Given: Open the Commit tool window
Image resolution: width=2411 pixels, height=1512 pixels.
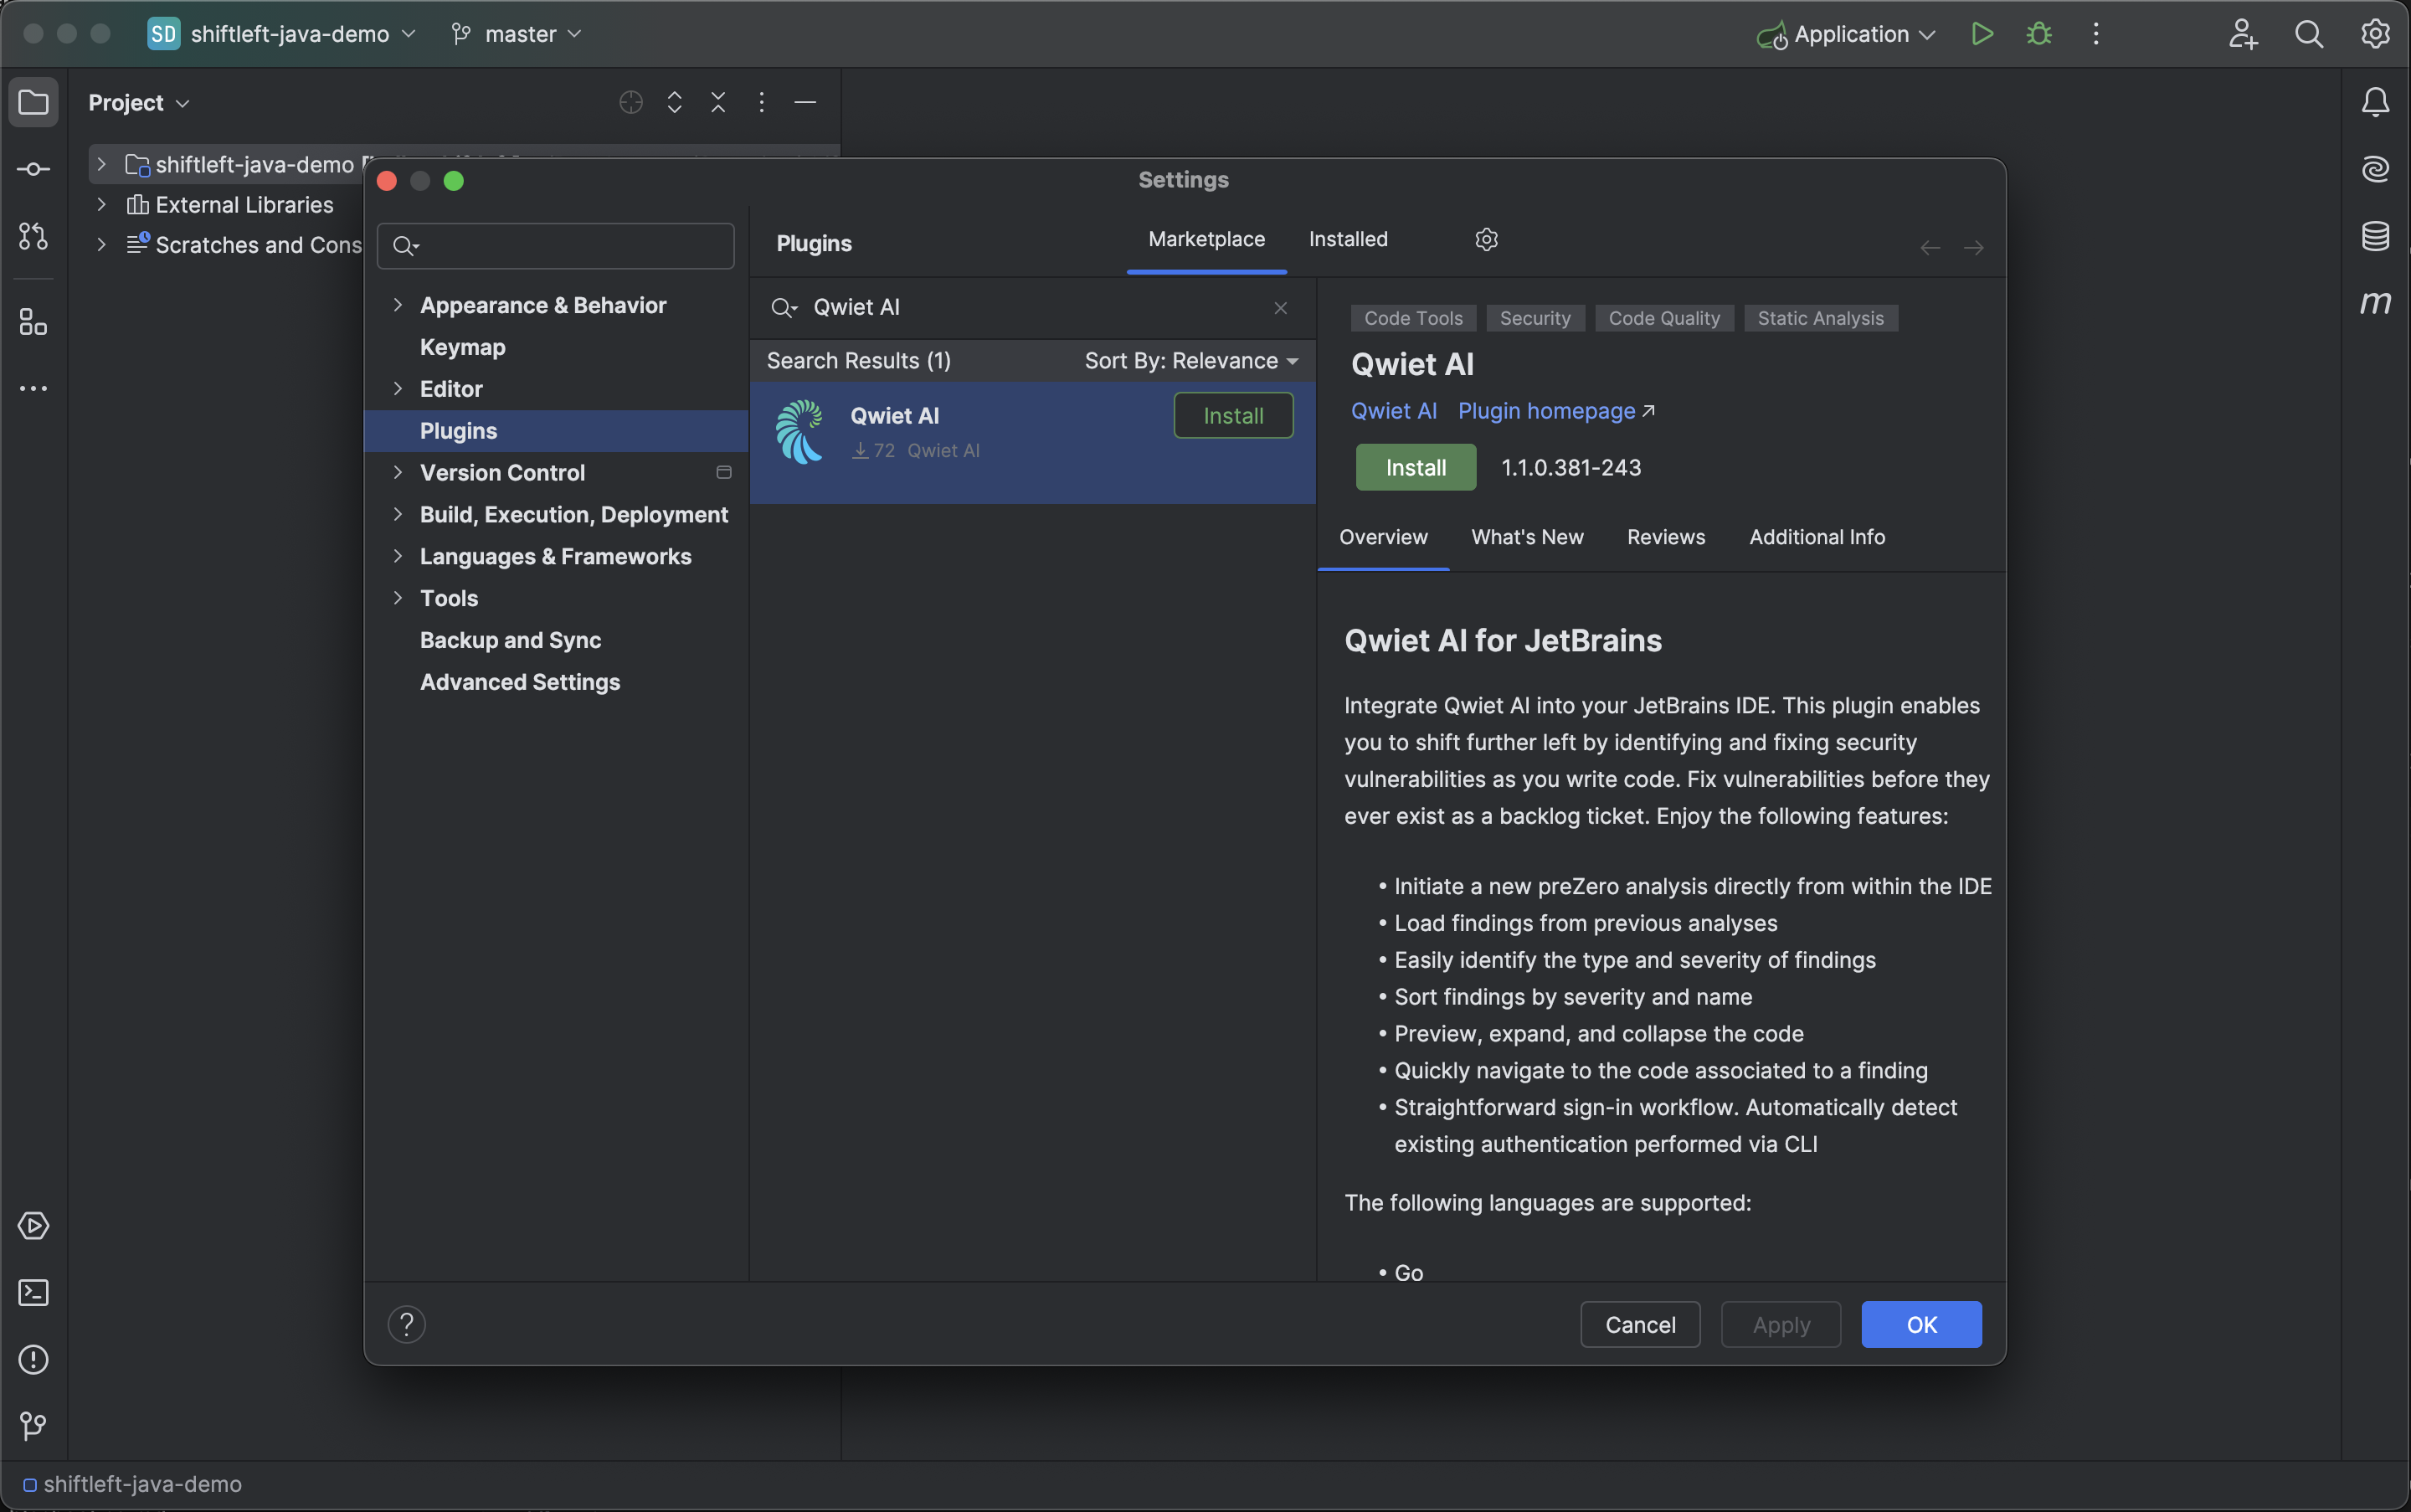Looking at the screenshot, I should 33,169.
